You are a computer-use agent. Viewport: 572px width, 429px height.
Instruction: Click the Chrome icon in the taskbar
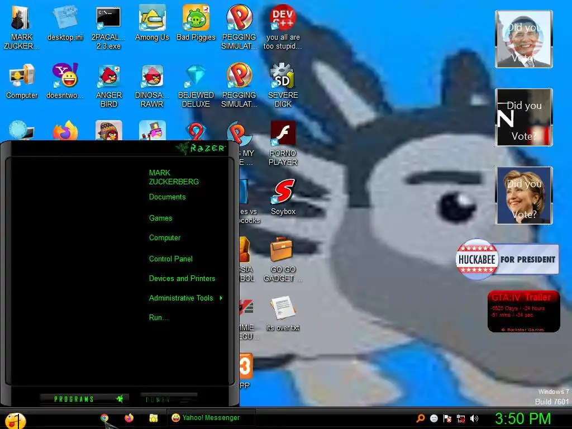104,418
